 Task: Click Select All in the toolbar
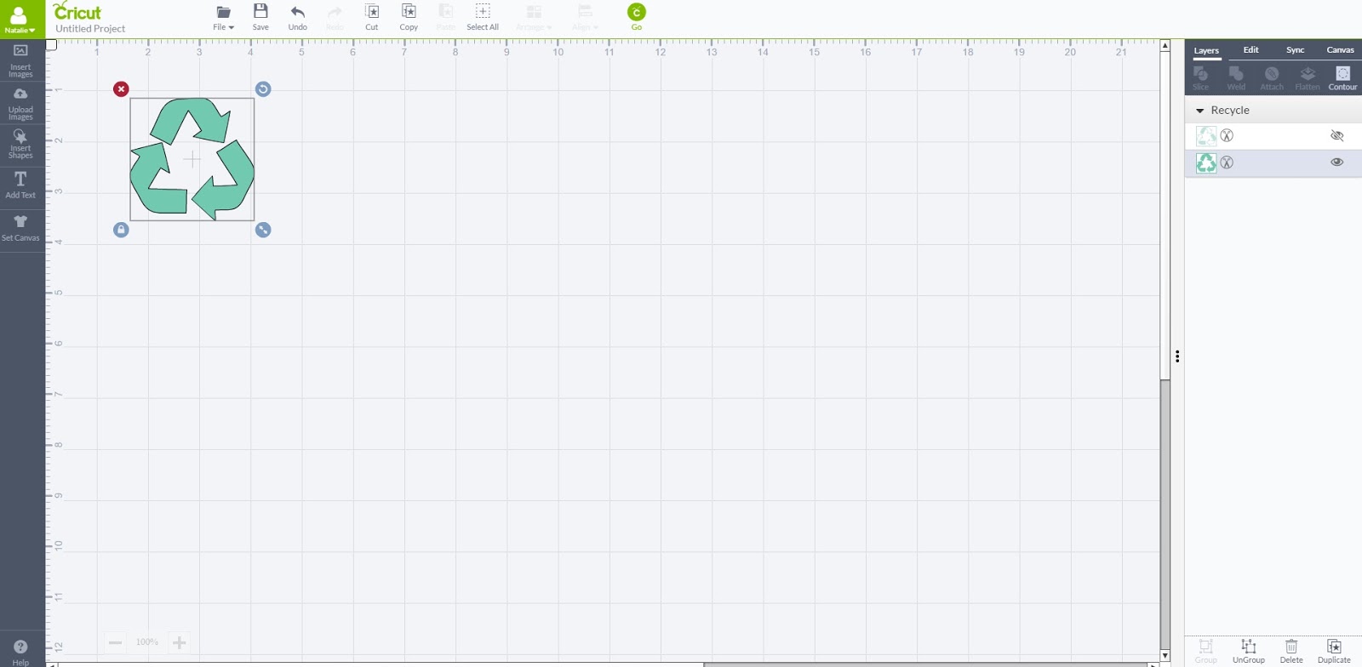point(483,17)
